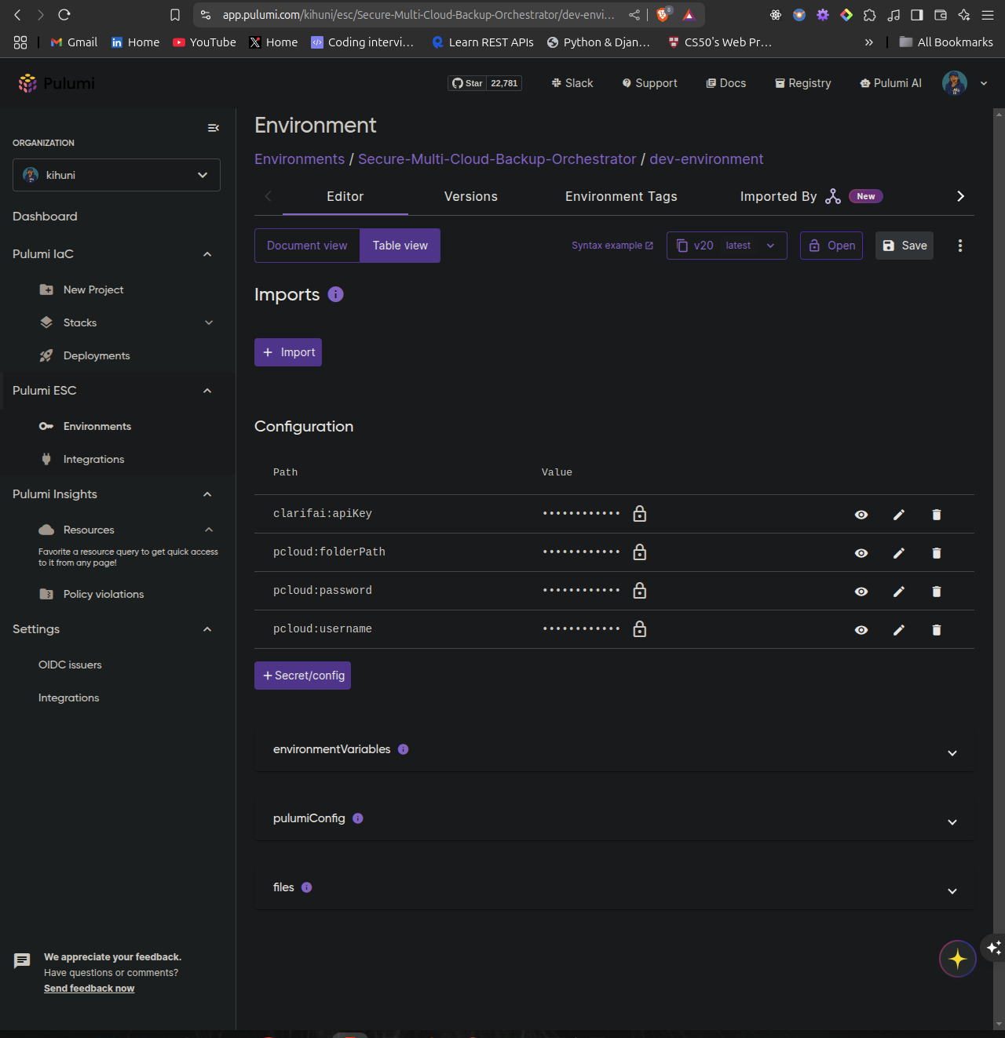The image size is (1005, 1038).
Task: Click Send feedback now link
Action: click(x=89, y=989)
